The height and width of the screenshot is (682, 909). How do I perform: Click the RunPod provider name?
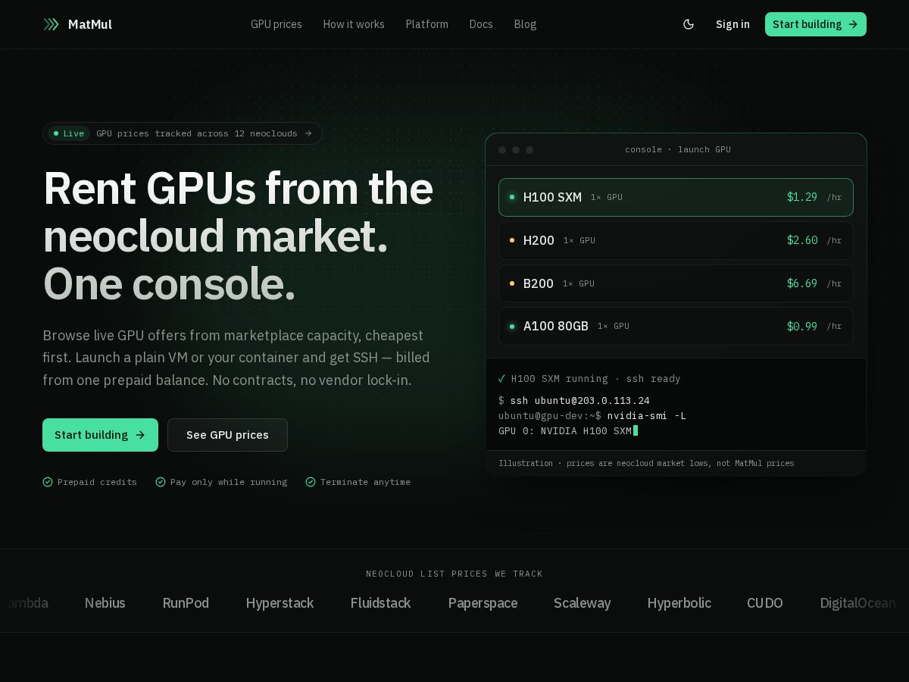pos(186,603)
